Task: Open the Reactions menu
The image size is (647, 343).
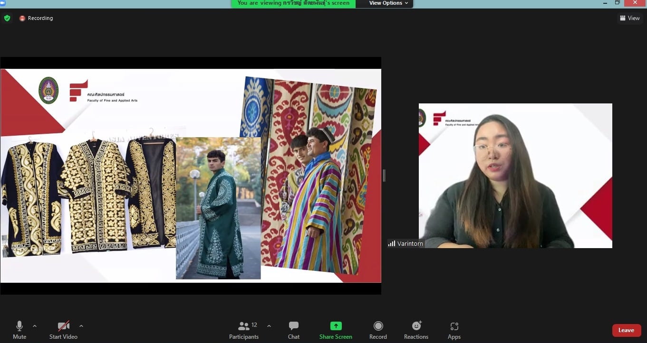Action: tap(416, 330)
